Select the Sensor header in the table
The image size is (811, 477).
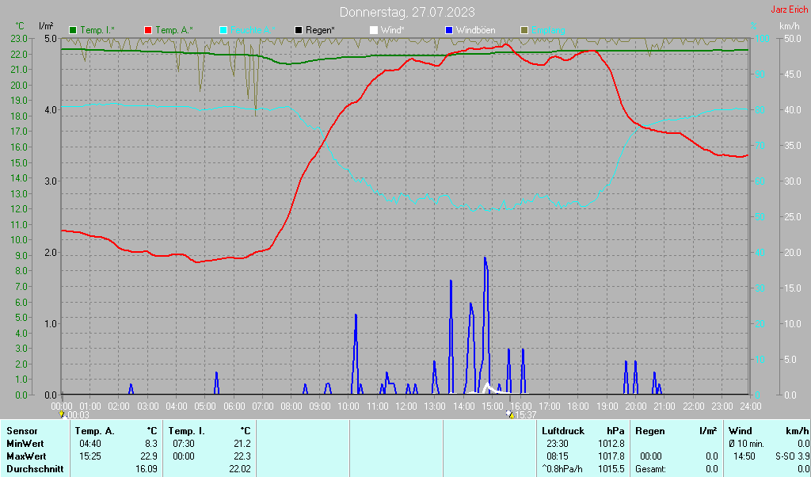(x=21, y=430)
